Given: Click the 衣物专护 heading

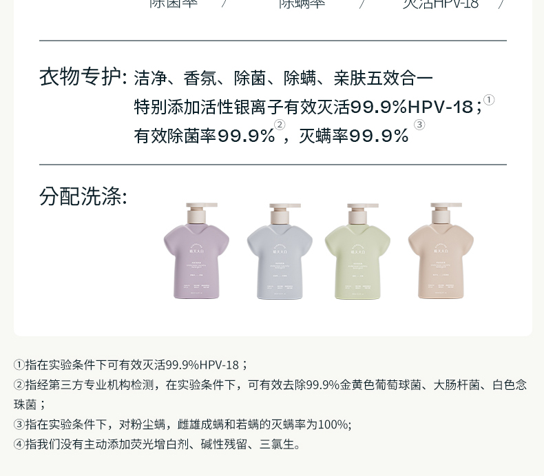Looking at the screenshot, I should (x=83, y=76).
